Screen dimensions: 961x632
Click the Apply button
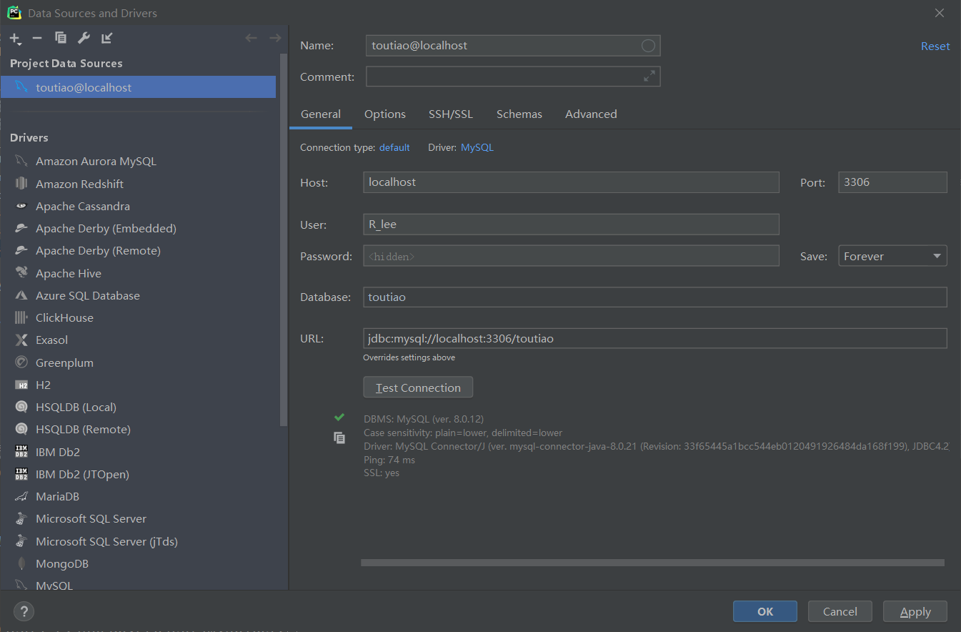click(x=915, y=611)
